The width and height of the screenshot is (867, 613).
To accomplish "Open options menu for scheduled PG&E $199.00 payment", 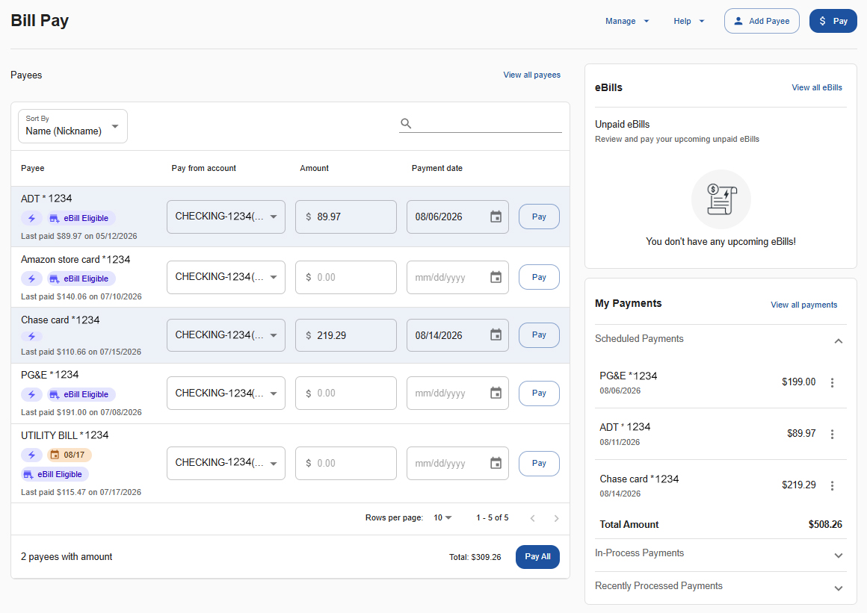I will (x=832, y=382).
